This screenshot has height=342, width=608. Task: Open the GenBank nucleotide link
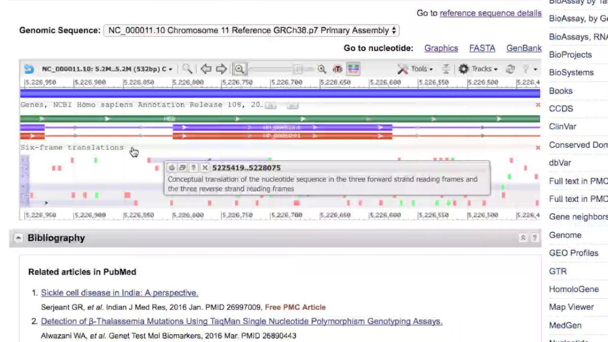click(x=524, y=48)
